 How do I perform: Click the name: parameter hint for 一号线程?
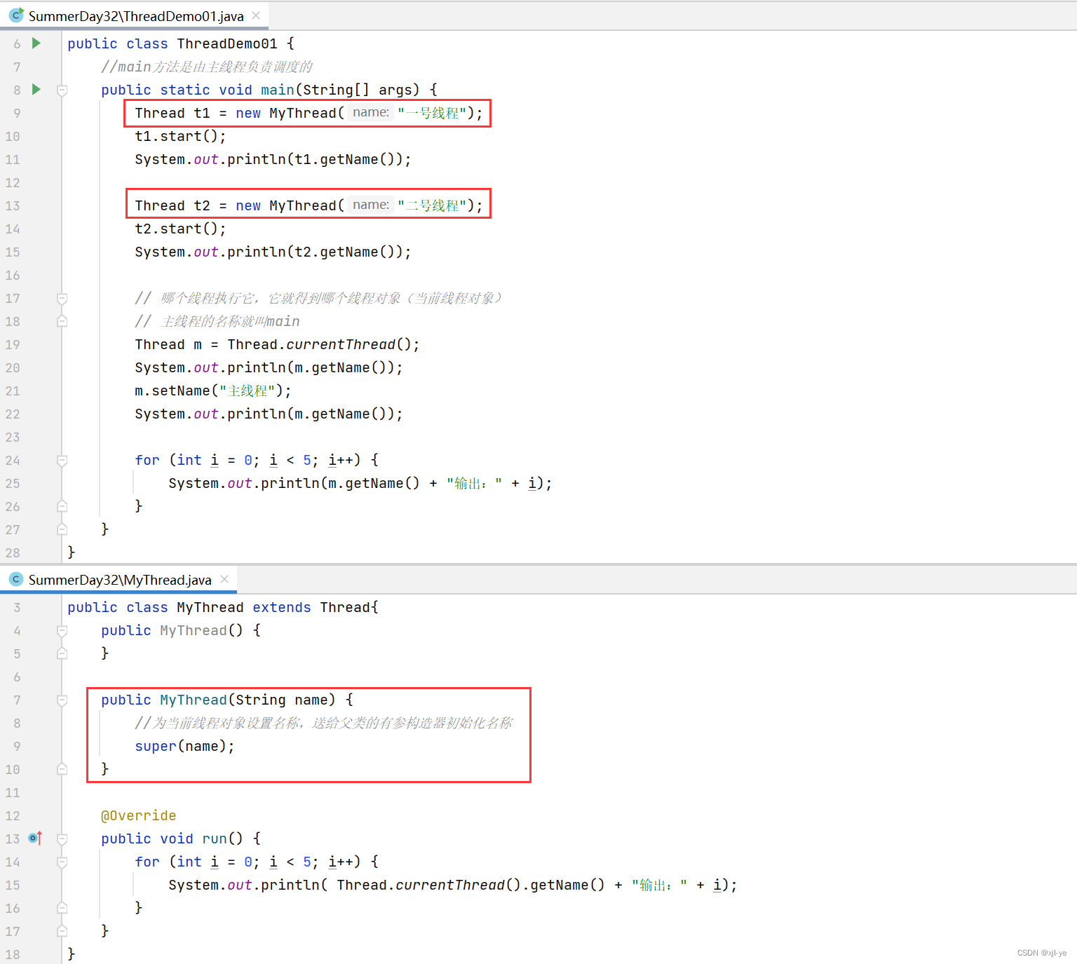(371, 112)
